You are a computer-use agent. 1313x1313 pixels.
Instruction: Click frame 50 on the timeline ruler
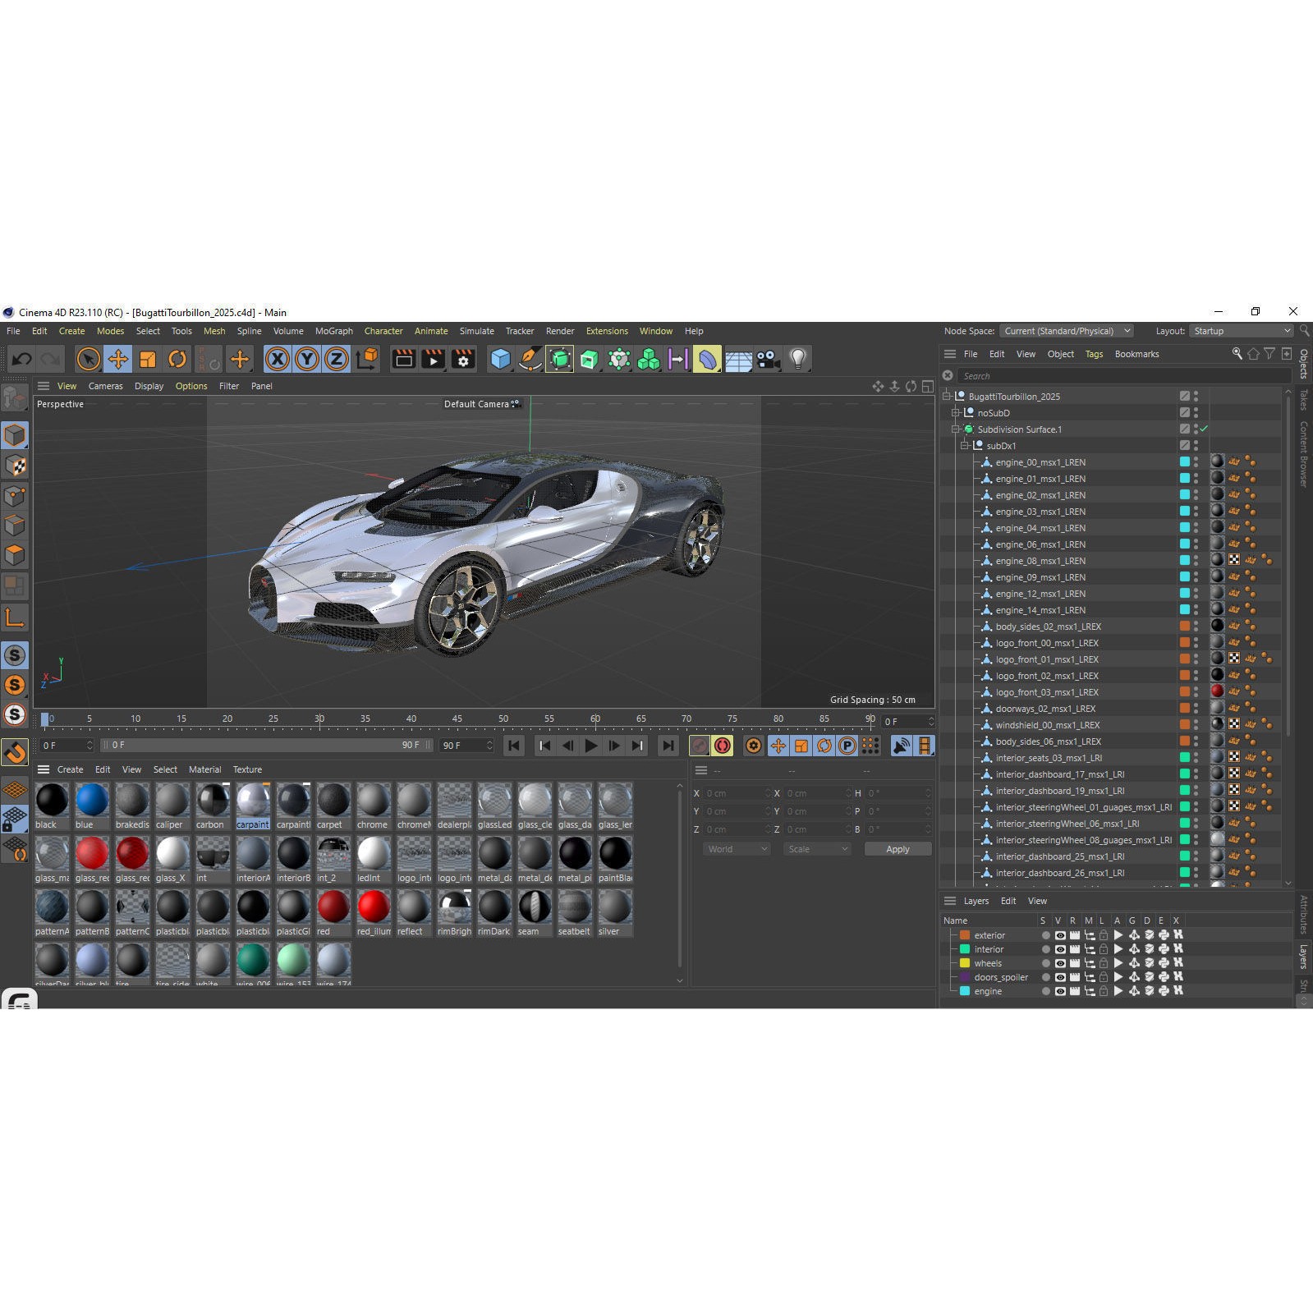503,719
